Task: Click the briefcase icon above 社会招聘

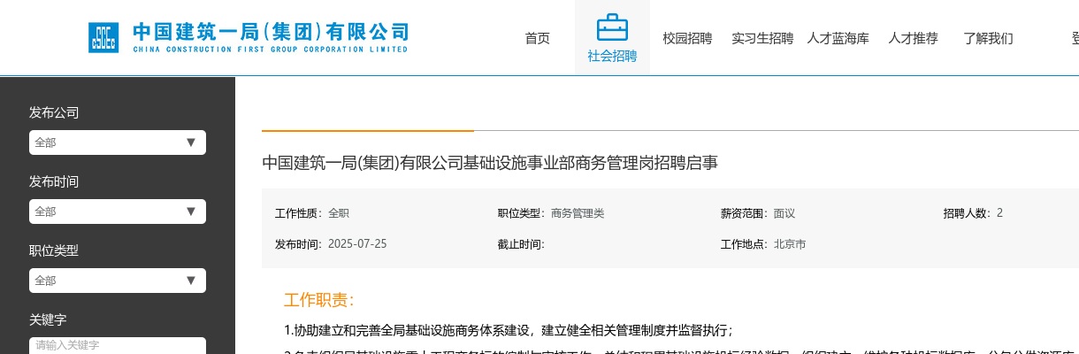Action: tap(612, 27)
